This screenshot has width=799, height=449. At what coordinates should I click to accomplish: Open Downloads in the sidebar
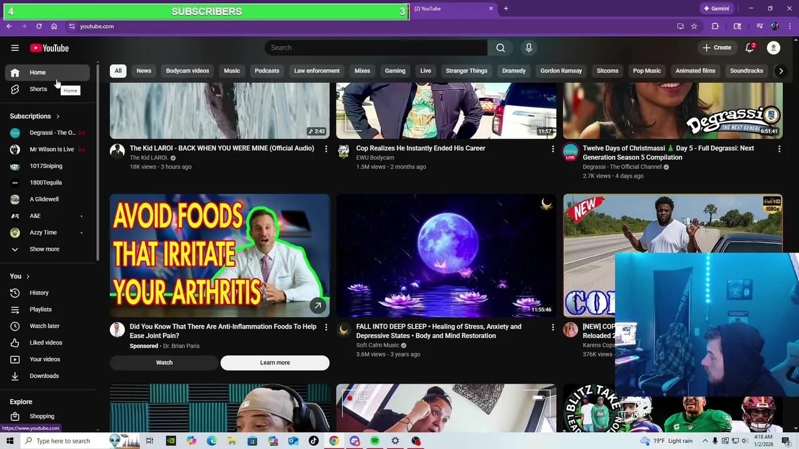(x=47, y=376)
